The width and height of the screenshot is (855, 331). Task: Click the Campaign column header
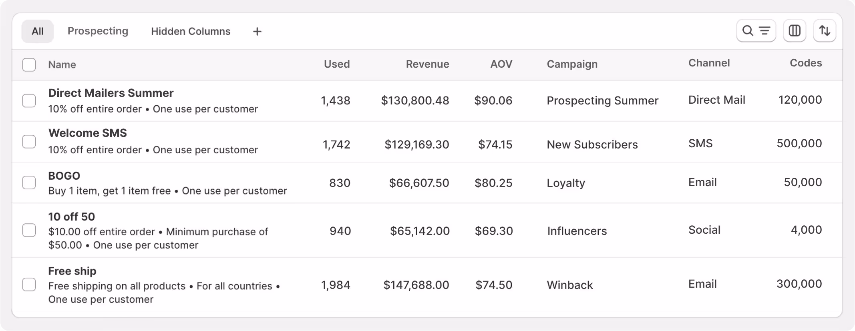click(572, 64)
